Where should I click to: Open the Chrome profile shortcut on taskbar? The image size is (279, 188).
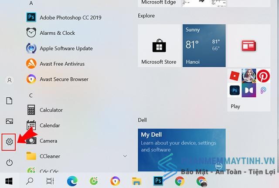click(201, 181)
